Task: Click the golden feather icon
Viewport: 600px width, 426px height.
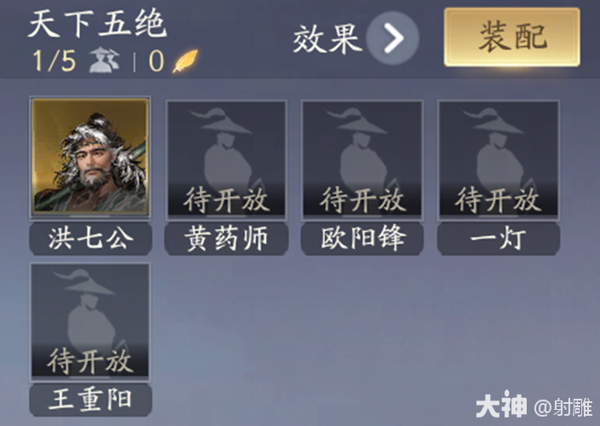Action: coord(185,60)
